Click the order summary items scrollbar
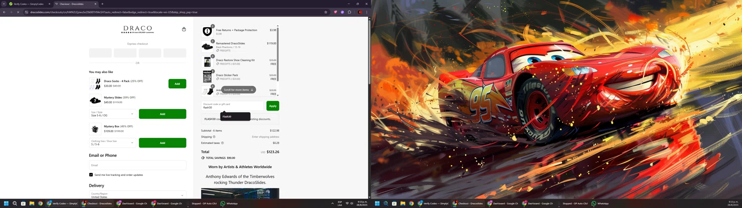This screenshot has height=208, width=742. [278, 54]
